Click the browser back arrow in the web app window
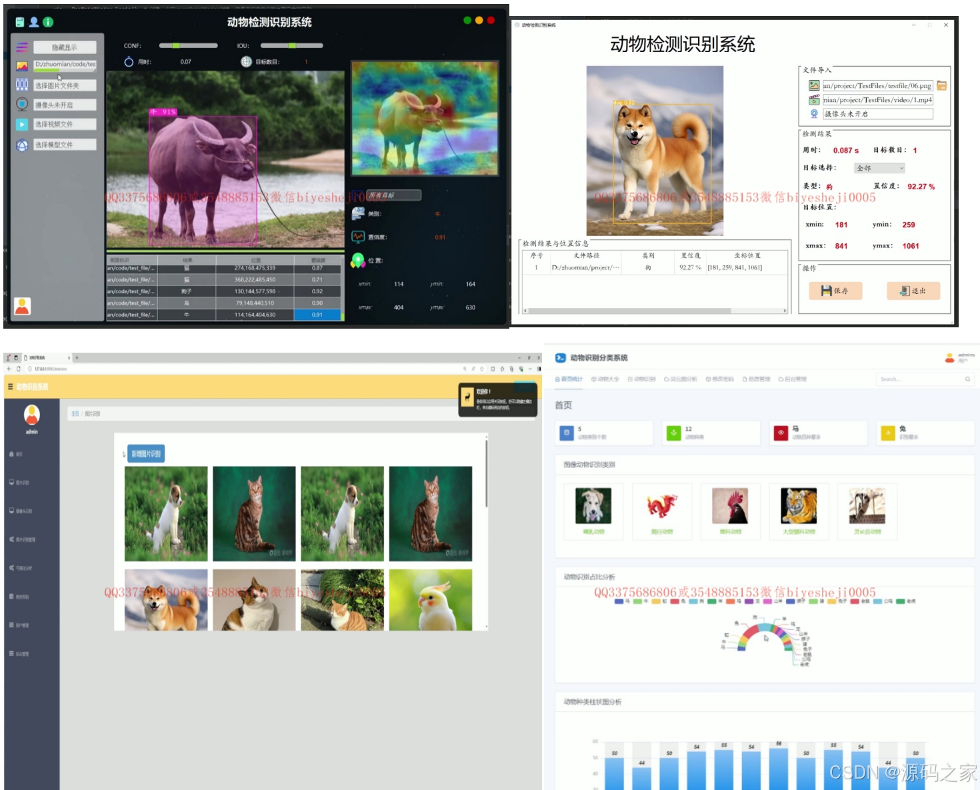Screen dimensions: 980x790 tap(9, 369)
